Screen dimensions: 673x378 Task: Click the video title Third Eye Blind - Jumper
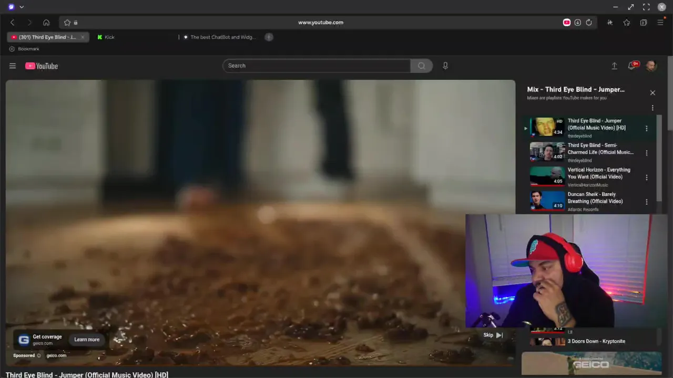tap(87, 374)
